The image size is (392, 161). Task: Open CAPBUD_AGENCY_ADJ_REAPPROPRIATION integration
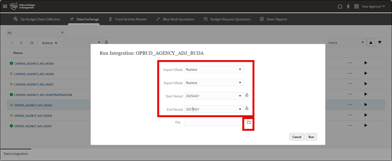click(43, 95)
